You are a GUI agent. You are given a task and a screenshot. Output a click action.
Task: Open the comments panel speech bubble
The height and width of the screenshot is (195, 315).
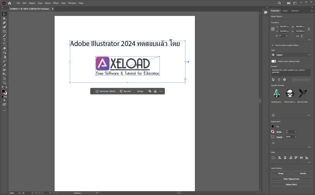pos(265,12)
